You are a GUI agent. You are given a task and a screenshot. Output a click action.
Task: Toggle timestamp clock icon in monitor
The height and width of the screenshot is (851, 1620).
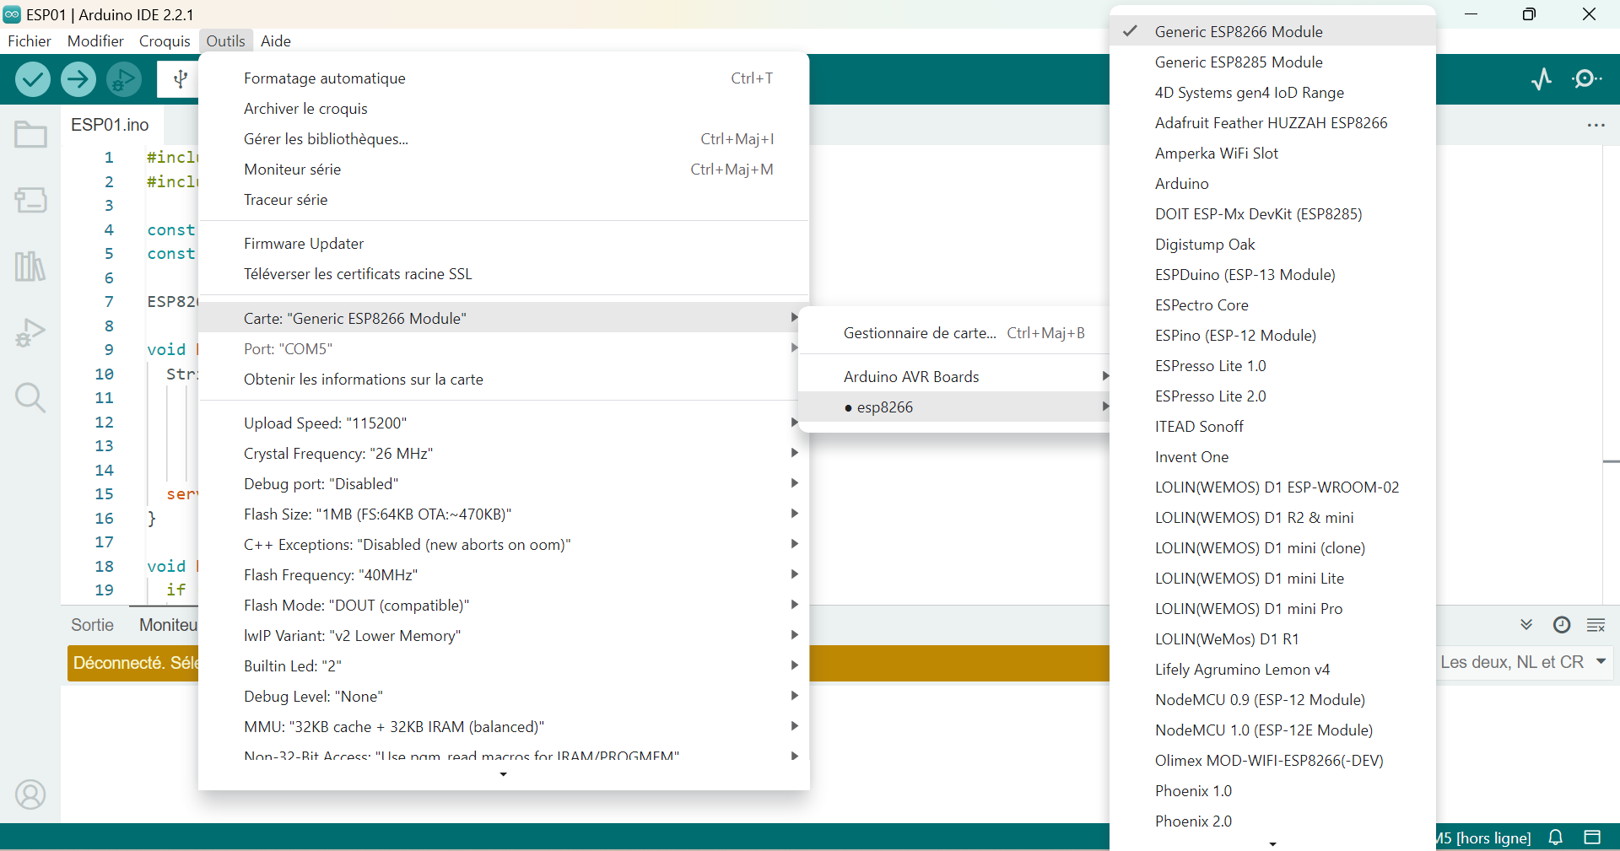[x=1562, y=625]
